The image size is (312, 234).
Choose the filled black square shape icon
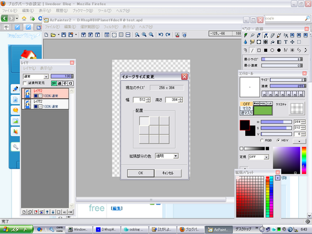coord(265,50)
